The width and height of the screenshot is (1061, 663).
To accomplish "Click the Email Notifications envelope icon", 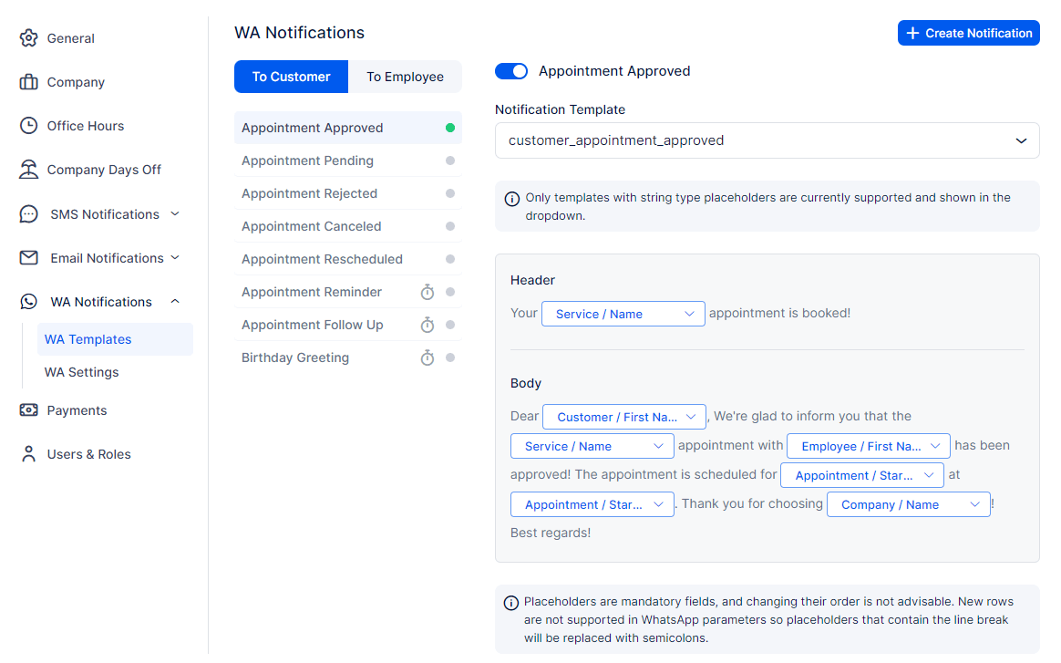I will [29, 258].
